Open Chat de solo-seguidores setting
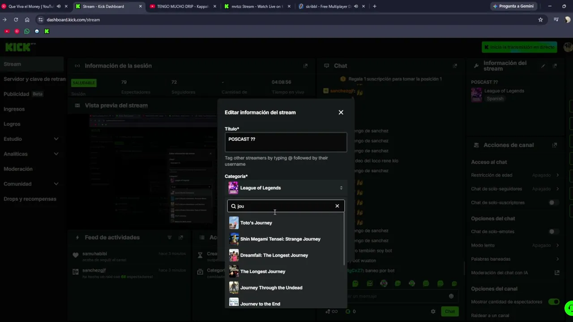 [x=515, y=189]
